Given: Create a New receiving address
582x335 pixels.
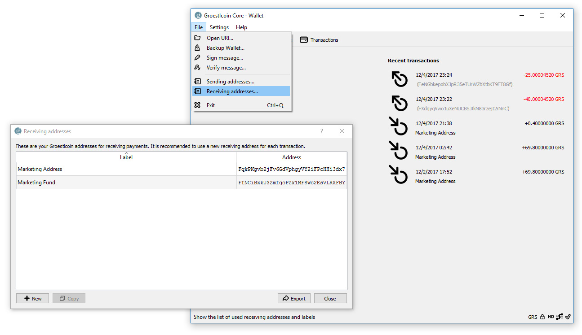Looking at the screenshot, I should click(x=32, y=298).
